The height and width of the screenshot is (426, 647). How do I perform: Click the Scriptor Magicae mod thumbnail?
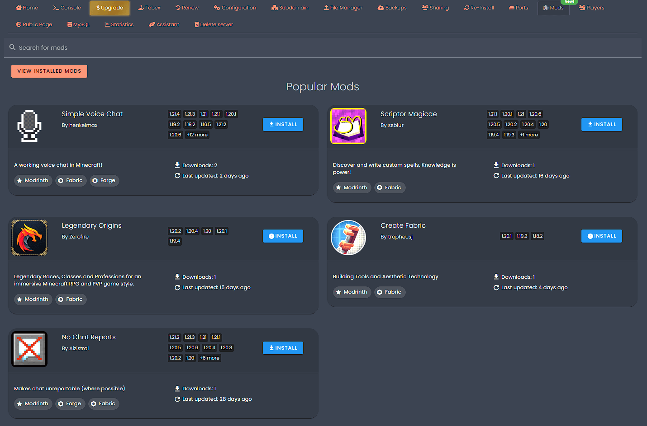[x=348, y=126]
